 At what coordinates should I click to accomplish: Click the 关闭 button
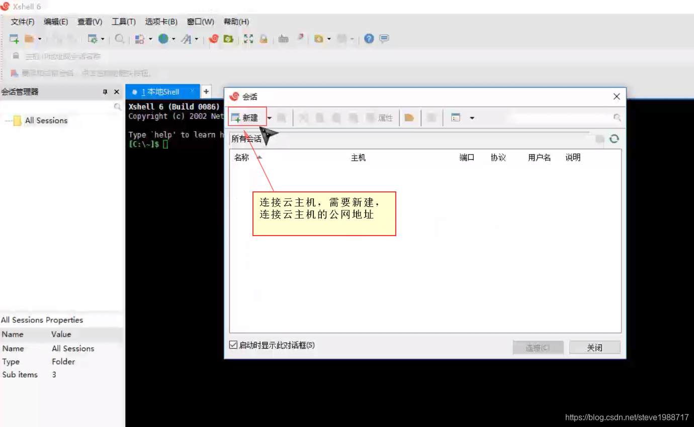[595, 348]
